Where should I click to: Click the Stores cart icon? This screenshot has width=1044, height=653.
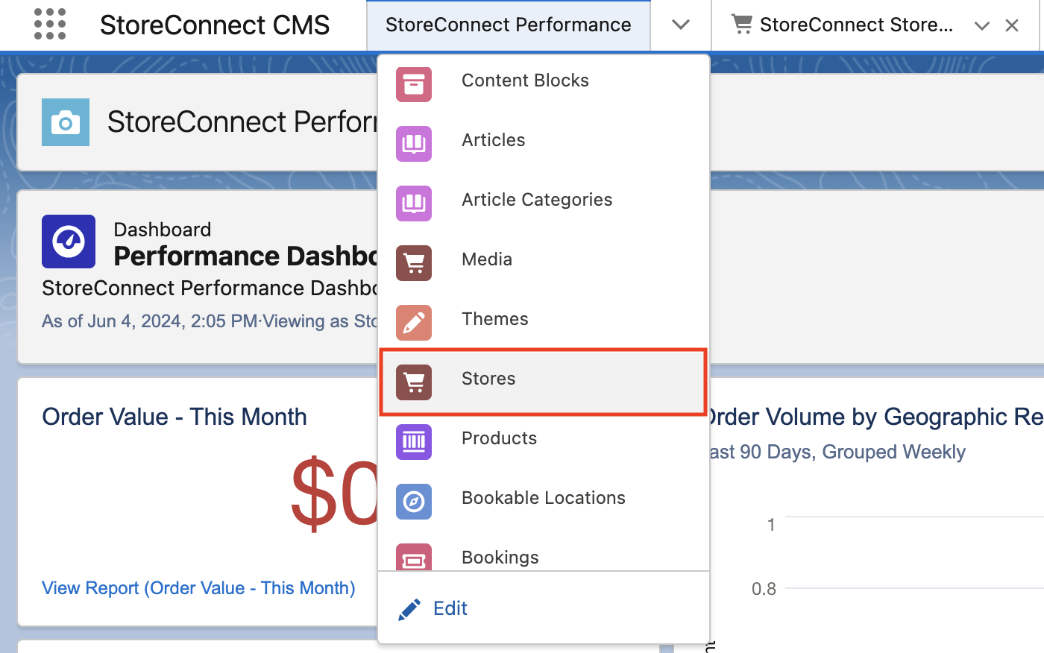[x=414, y=382]
